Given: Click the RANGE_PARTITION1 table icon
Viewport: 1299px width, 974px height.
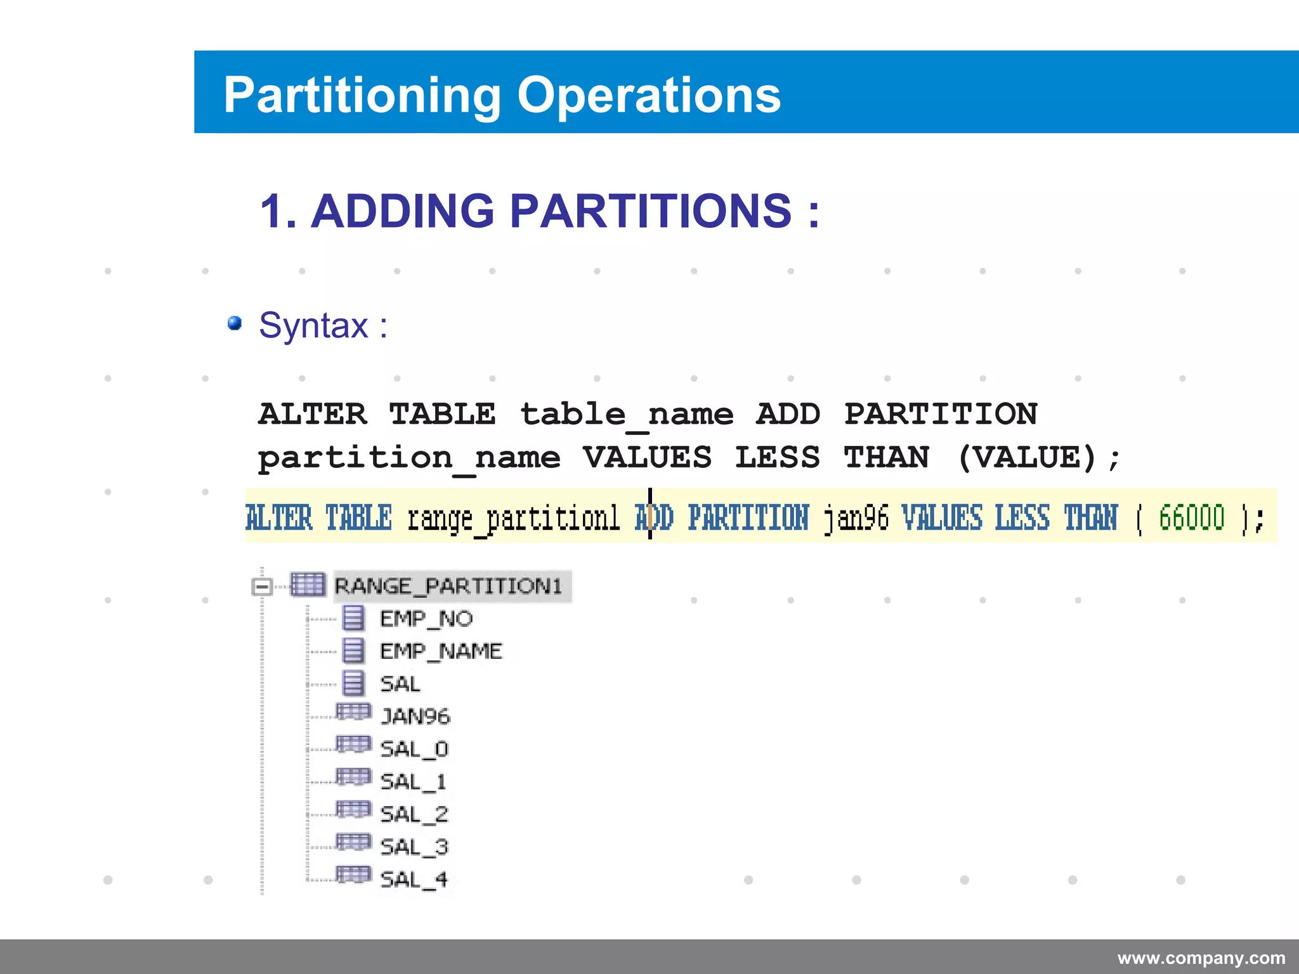Looking at the screenshot, I should (x=308, y=585).
